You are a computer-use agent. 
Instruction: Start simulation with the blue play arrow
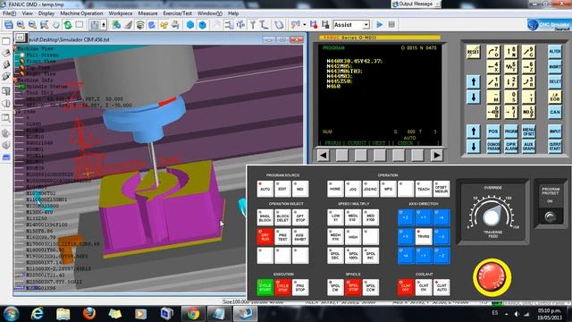[379, 25]
